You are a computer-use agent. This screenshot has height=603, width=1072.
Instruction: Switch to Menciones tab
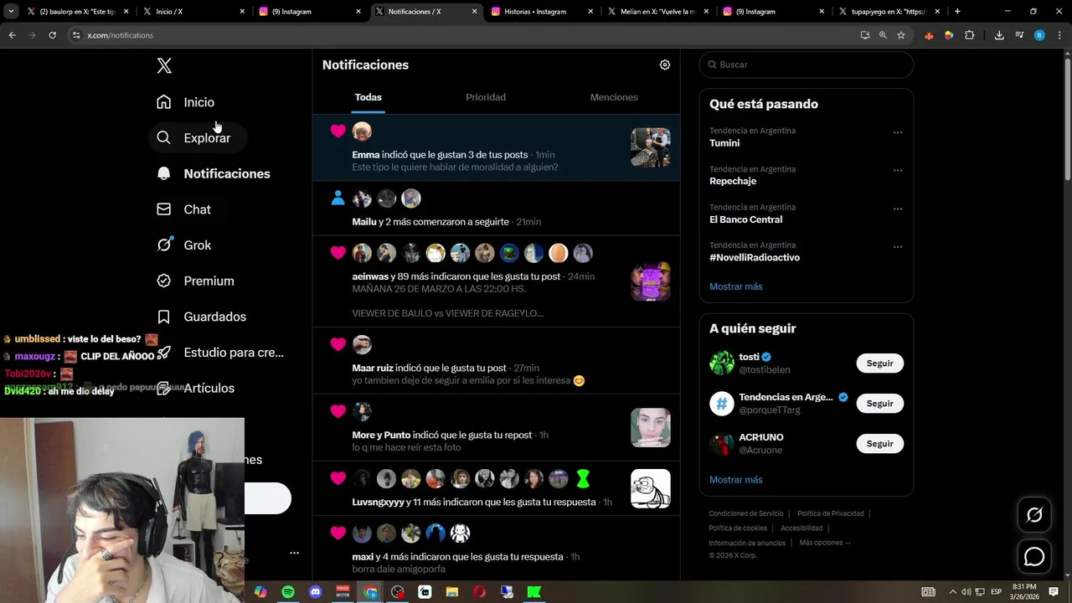pyautogui.click(x=614, y=97)
